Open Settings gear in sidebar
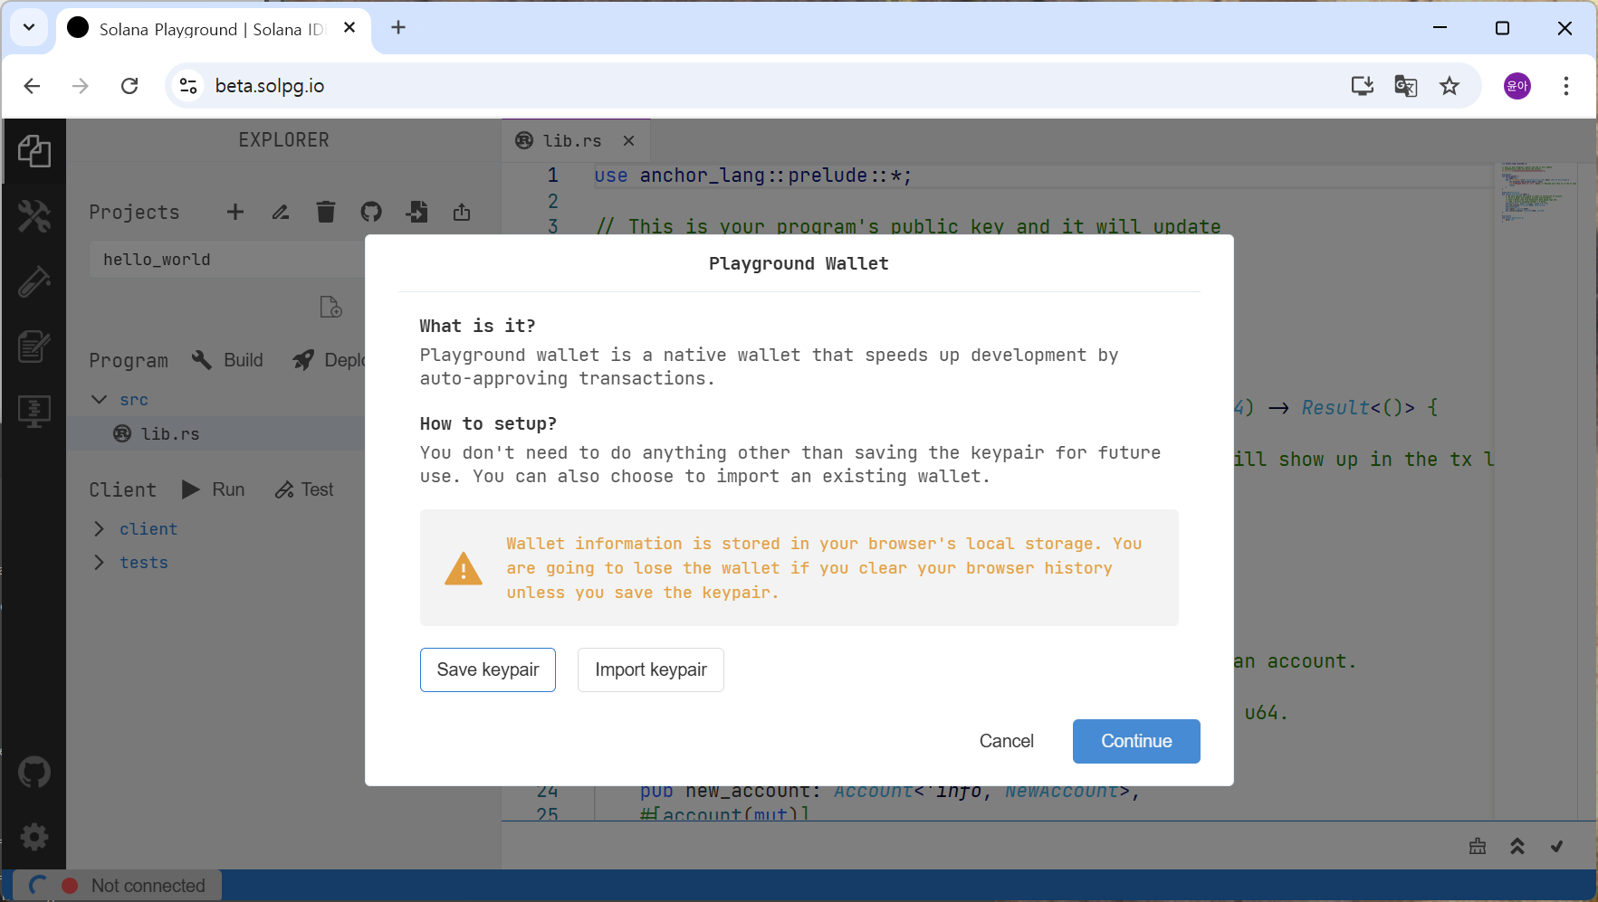This screenshot has width=1598, height=902. pyautogui.click(x=33, y=837)
